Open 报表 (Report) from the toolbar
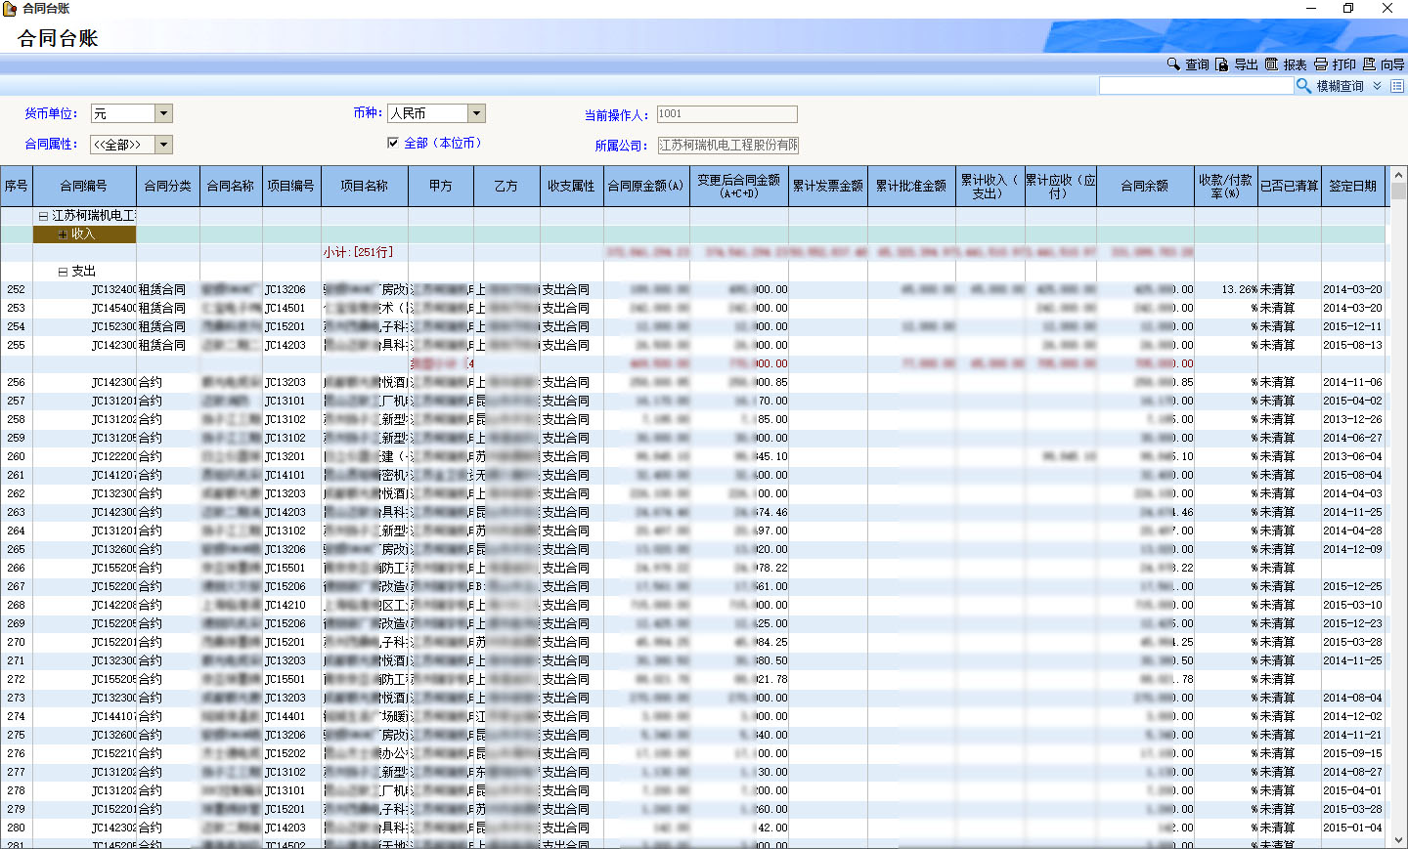Screen dimensions: 1408x849 click(1271, 64)
